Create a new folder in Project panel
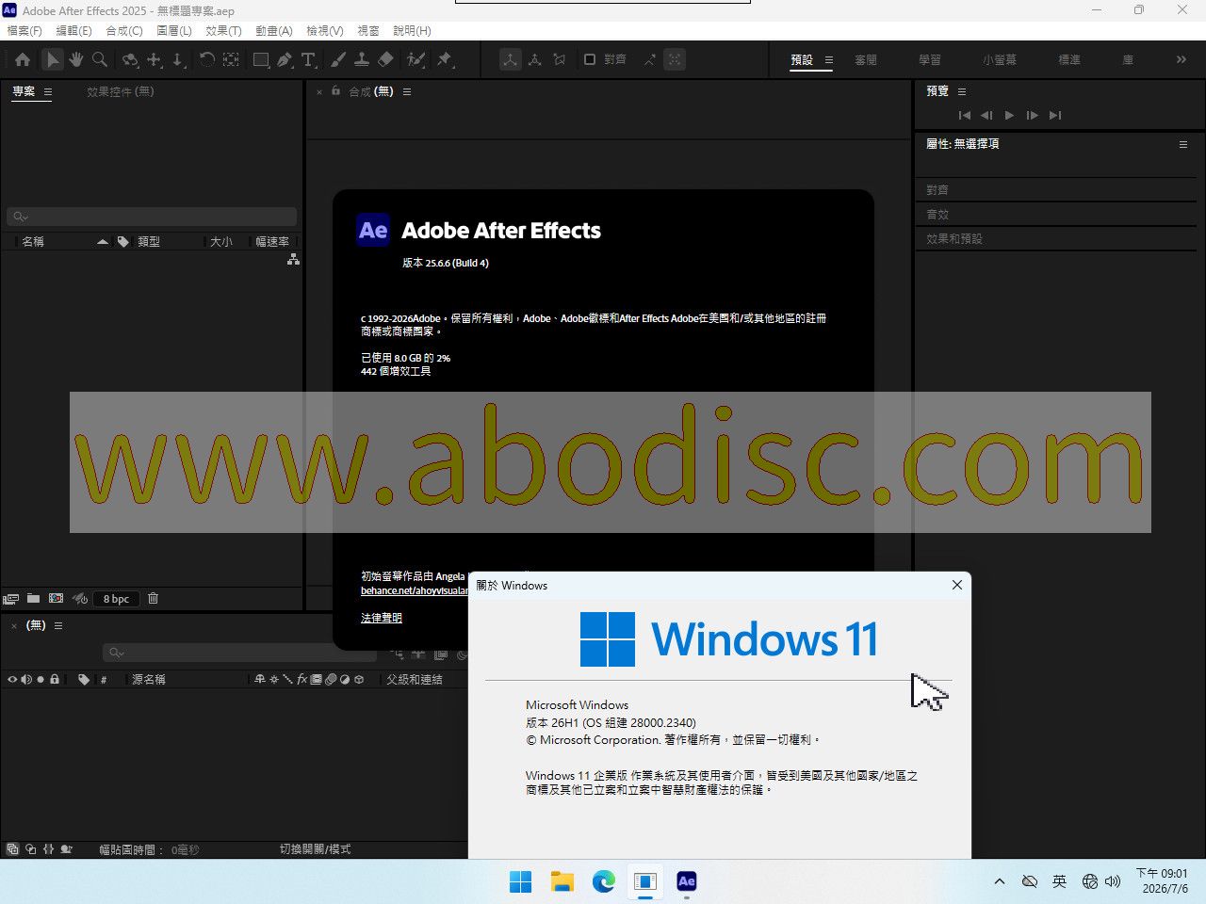 [34, 598]
